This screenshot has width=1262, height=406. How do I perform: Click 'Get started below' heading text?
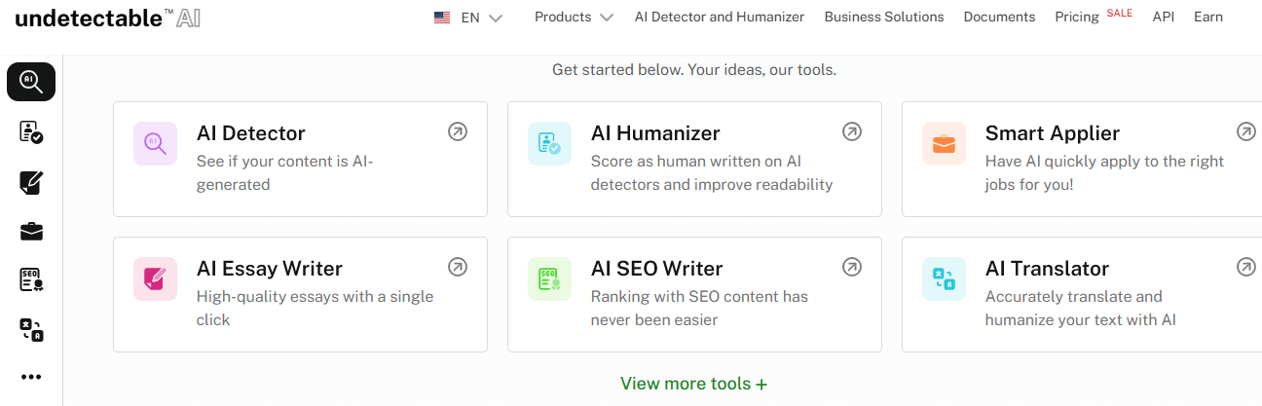(694, 70)
